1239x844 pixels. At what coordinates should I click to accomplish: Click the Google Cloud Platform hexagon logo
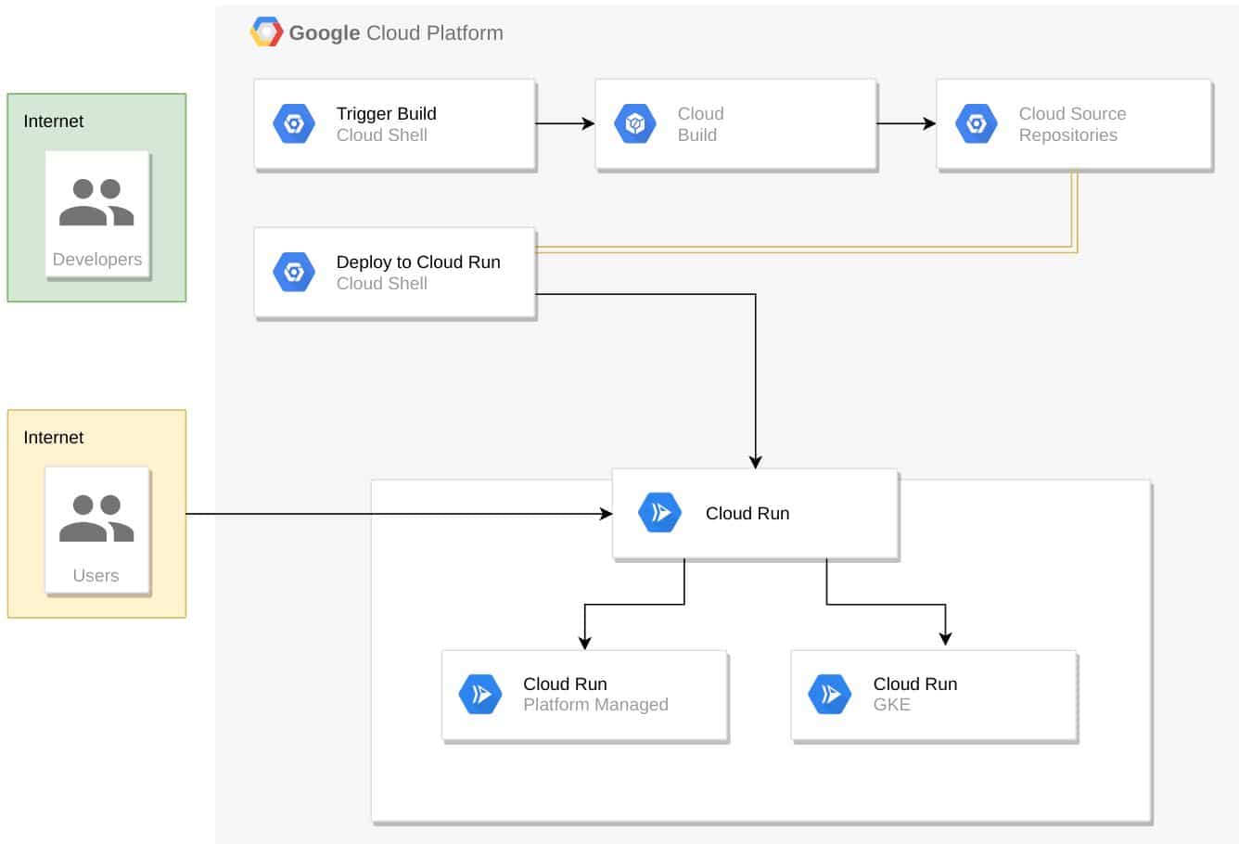click(x=266, y=32)
